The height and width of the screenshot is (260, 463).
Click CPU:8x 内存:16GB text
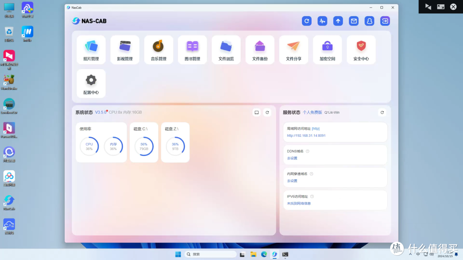click(125, 112)
